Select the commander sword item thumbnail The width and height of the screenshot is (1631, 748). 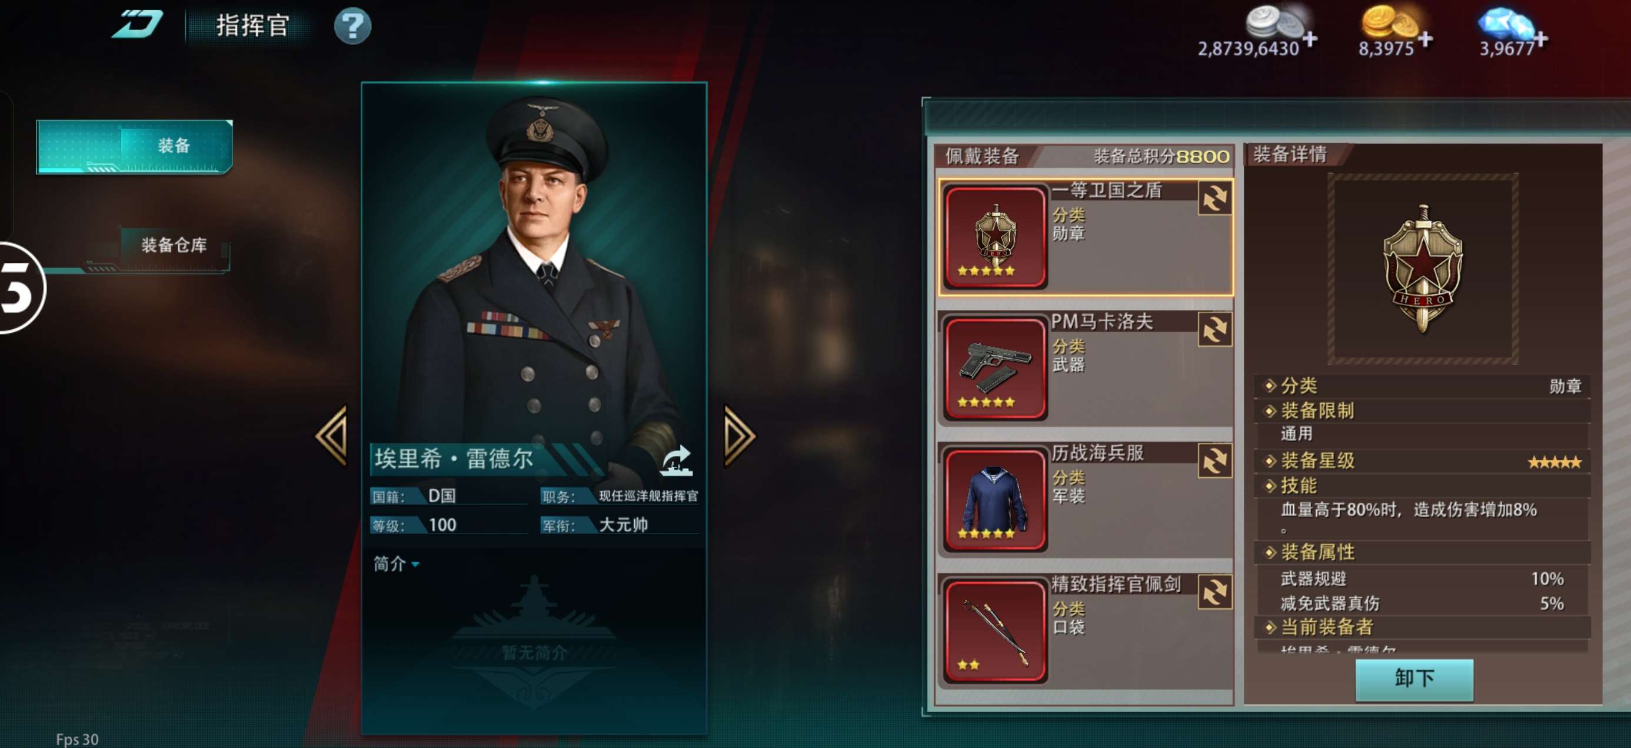995,631
